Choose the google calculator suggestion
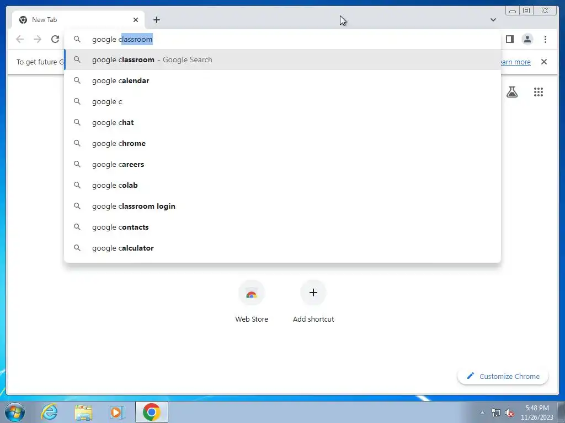The width and height of the screenshot is (565, 423). 282,248
